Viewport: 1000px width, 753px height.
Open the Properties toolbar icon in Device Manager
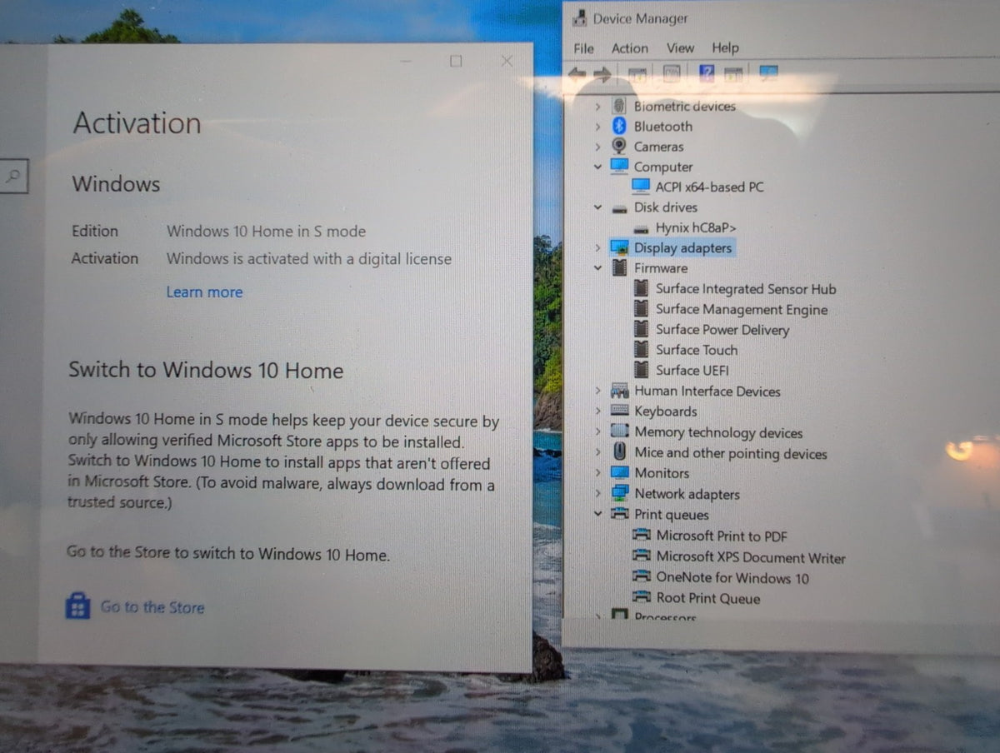[672, 74]
